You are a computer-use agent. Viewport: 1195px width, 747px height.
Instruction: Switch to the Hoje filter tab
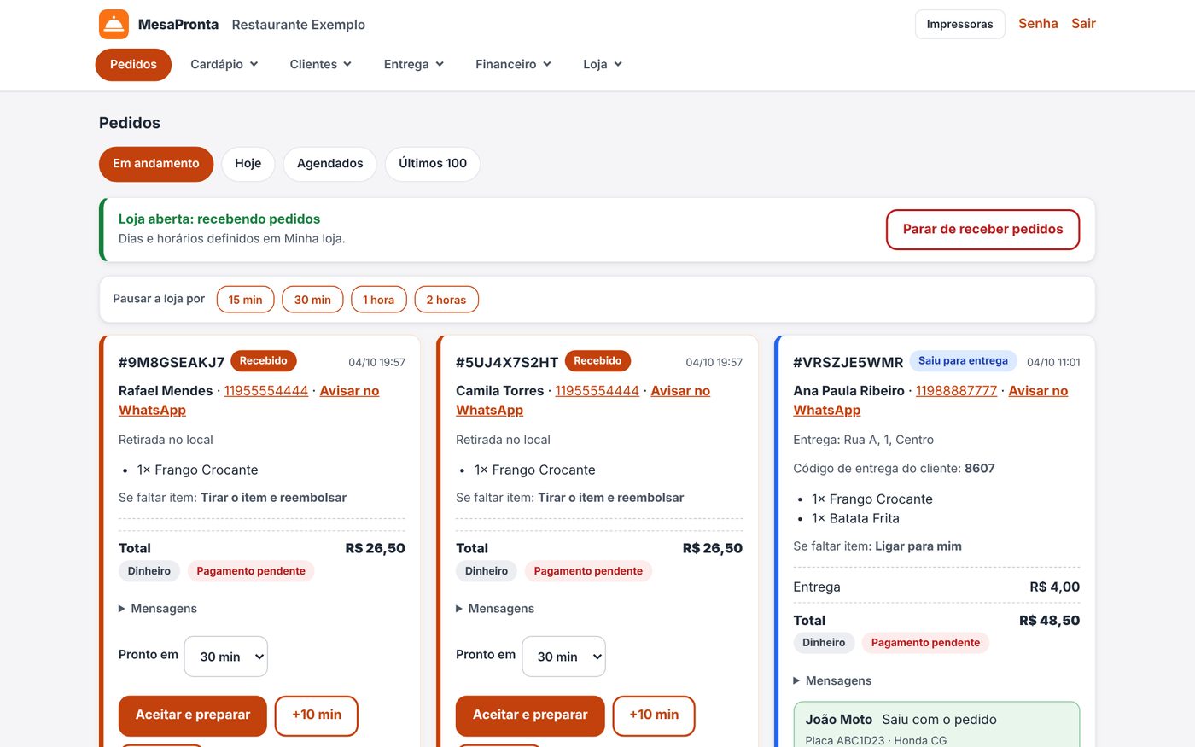[x=248, y=164]
